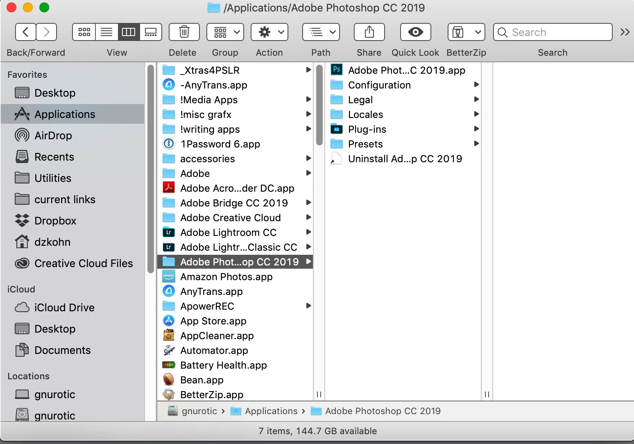Viewport: 634px width, 444px height.
Task: Click the Delete trash toolbar button
Action: [184, 32]
